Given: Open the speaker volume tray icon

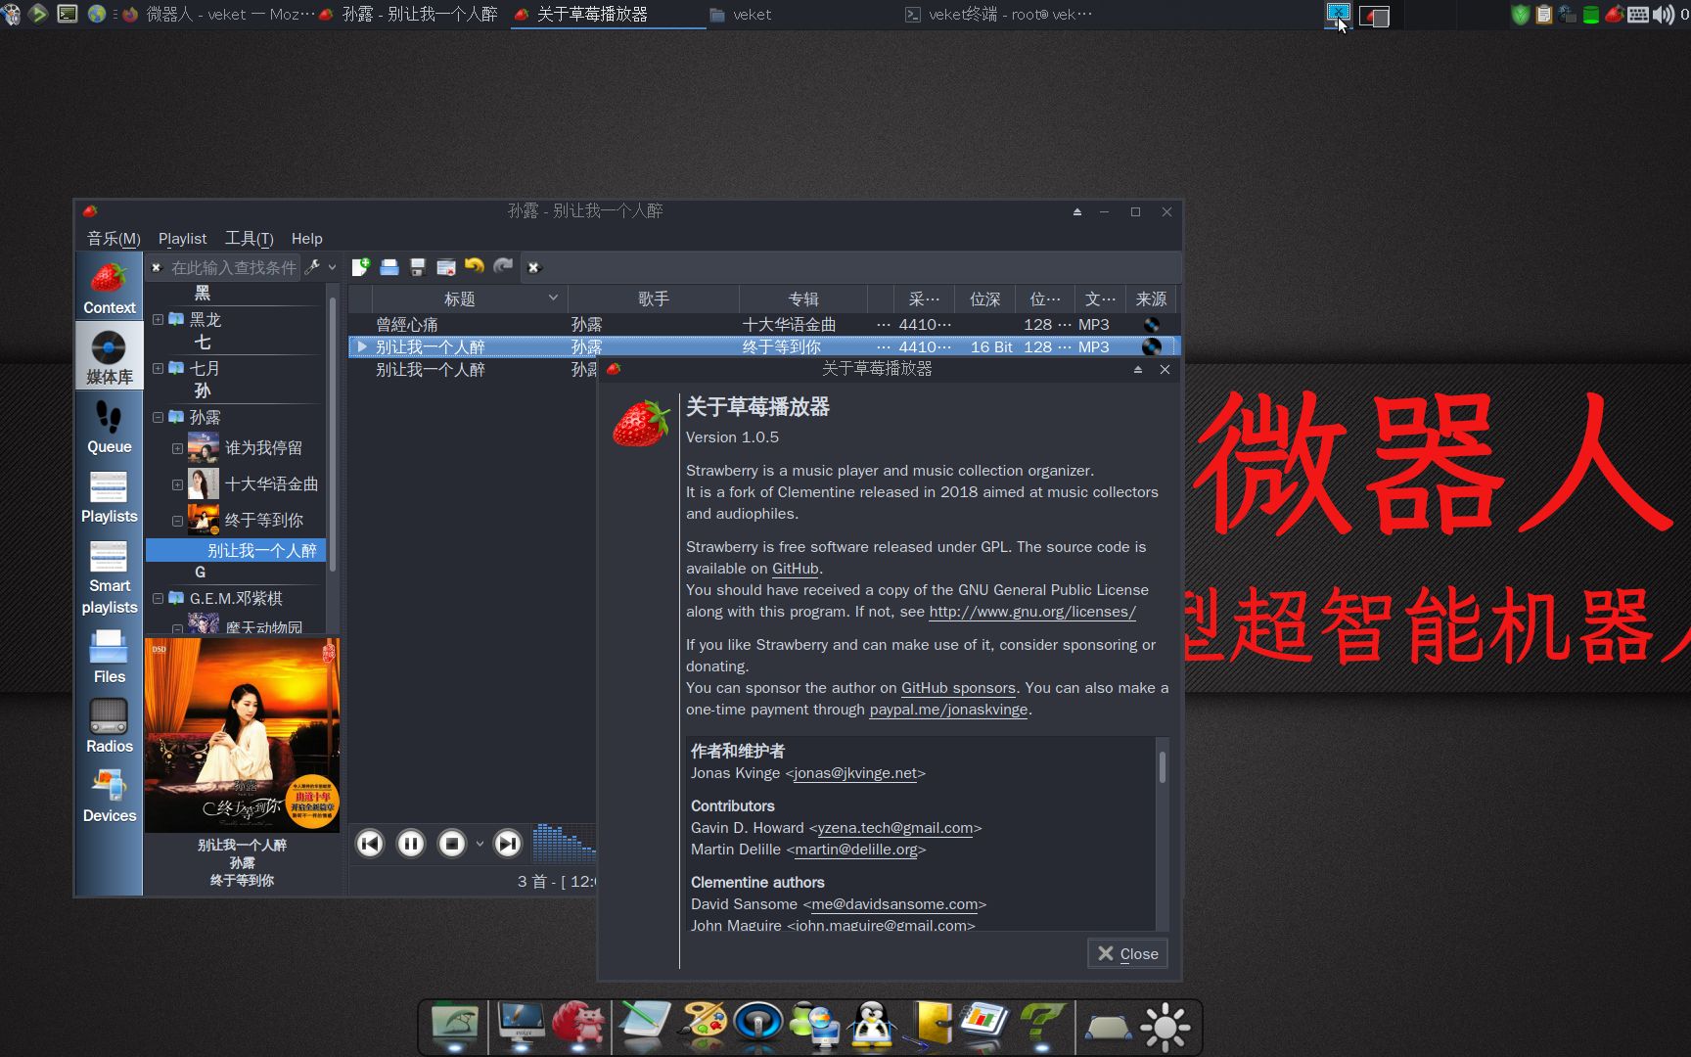Looking at the screenshot, I should click(x=1663, y=15).
